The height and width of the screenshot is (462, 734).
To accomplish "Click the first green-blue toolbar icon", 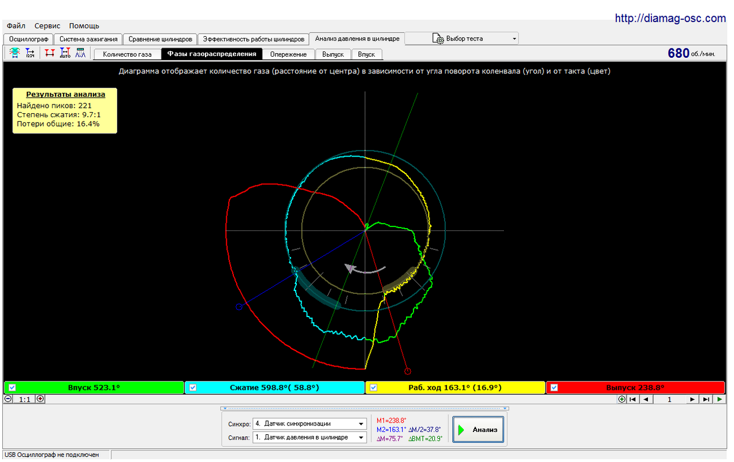I will click(14, 53).
